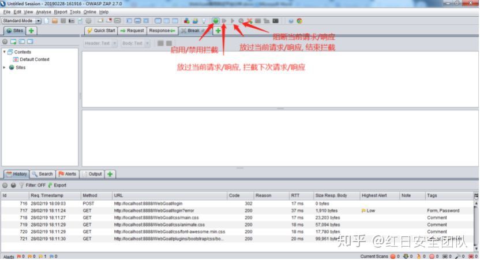The image size is (480, 260).
Task: Open the View menu
Action: click(x=28, y=12)
